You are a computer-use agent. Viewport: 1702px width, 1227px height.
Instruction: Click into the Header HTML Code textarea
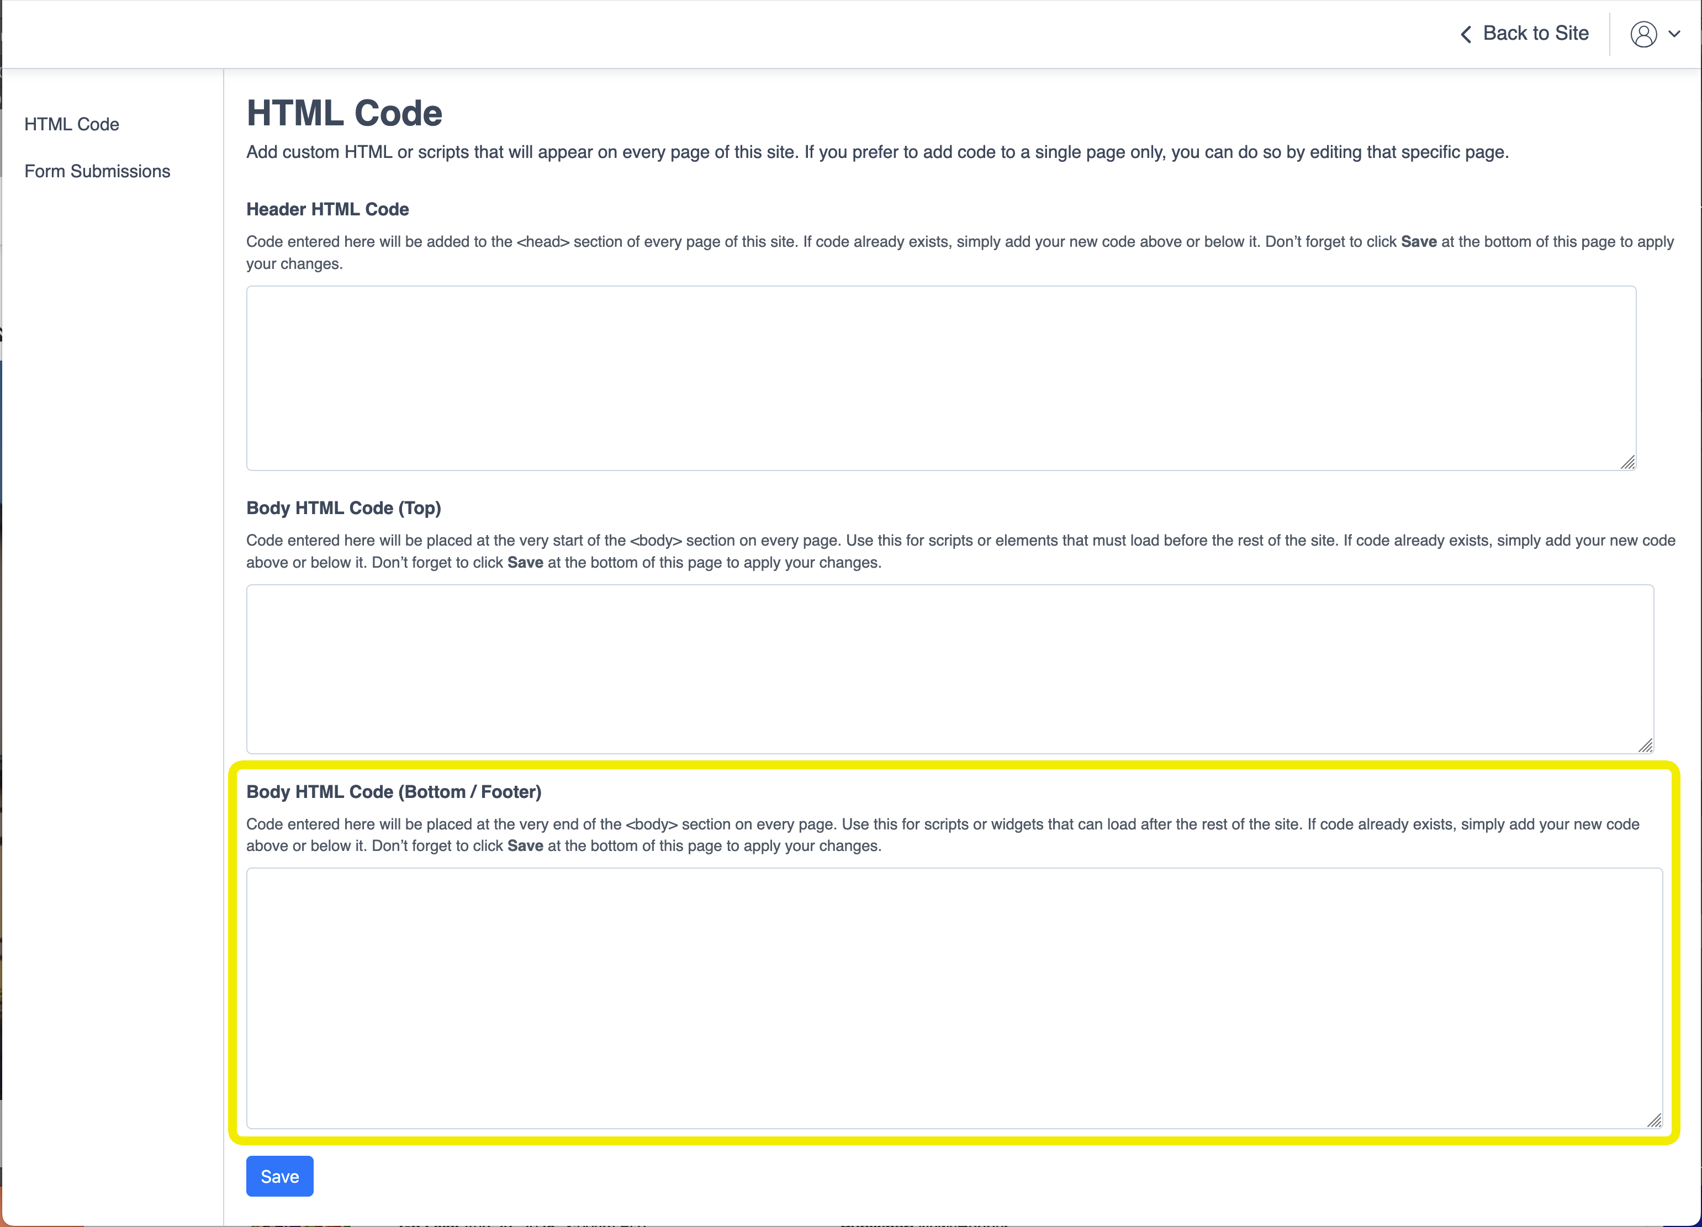(941, 378)
